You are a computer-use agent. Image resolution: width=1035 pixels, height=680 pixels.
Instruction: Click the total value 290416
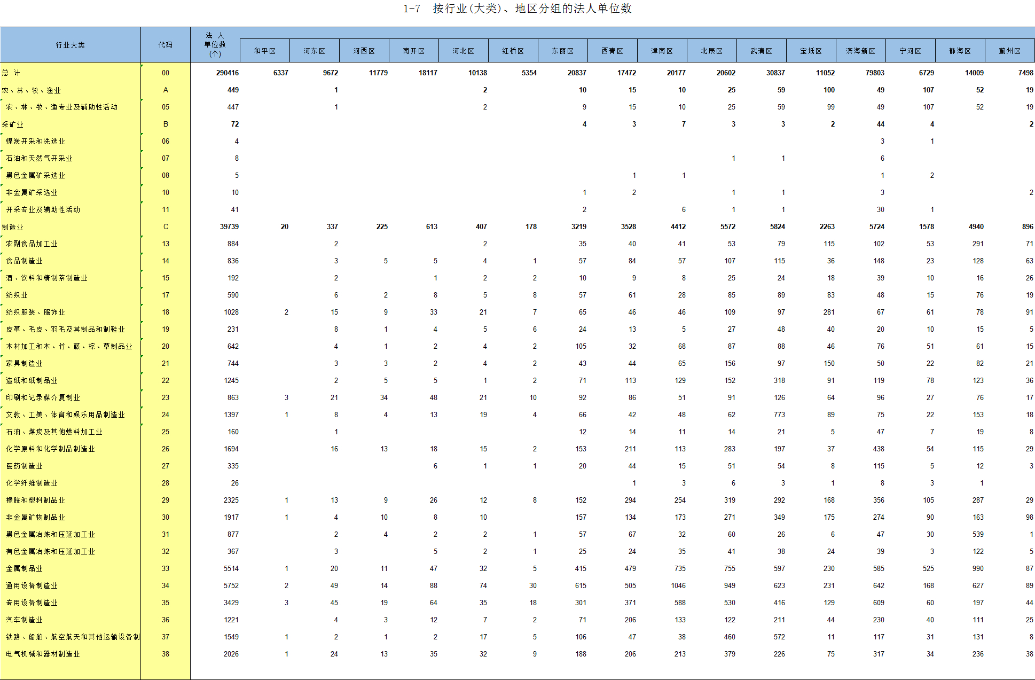click(x=228, y=73)
